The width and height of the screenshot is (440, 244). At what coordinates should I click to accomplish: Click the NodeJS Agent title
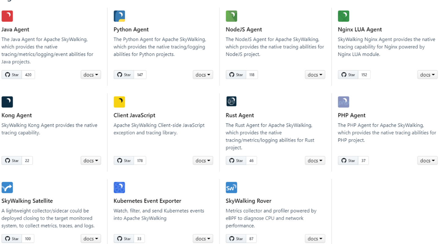[x=244, y=30]
